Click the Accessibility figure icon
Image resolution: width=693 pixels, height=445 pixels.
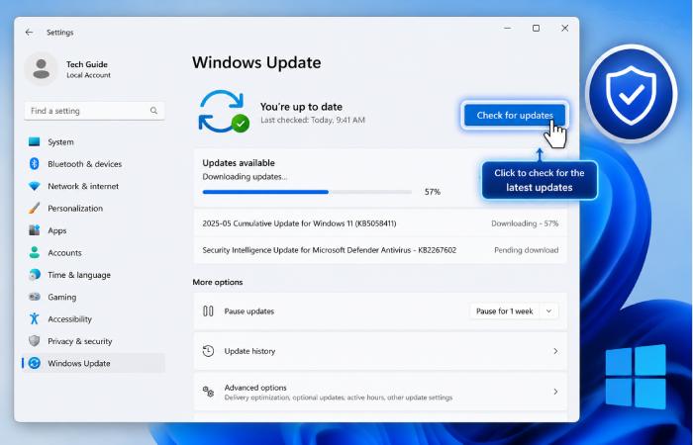[x=34, y=318]
